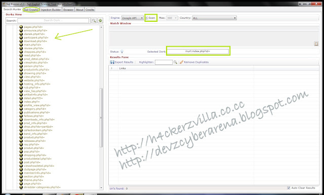Select the collectionitem.php?id= dork
324x195 pixels.
pos(38,130)
